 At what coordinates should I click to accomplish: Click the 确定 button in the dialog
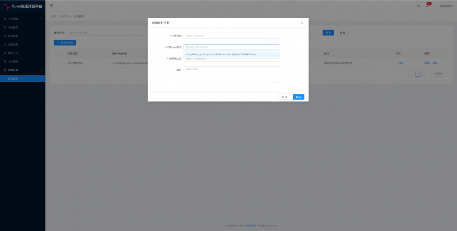coord(298,97)
